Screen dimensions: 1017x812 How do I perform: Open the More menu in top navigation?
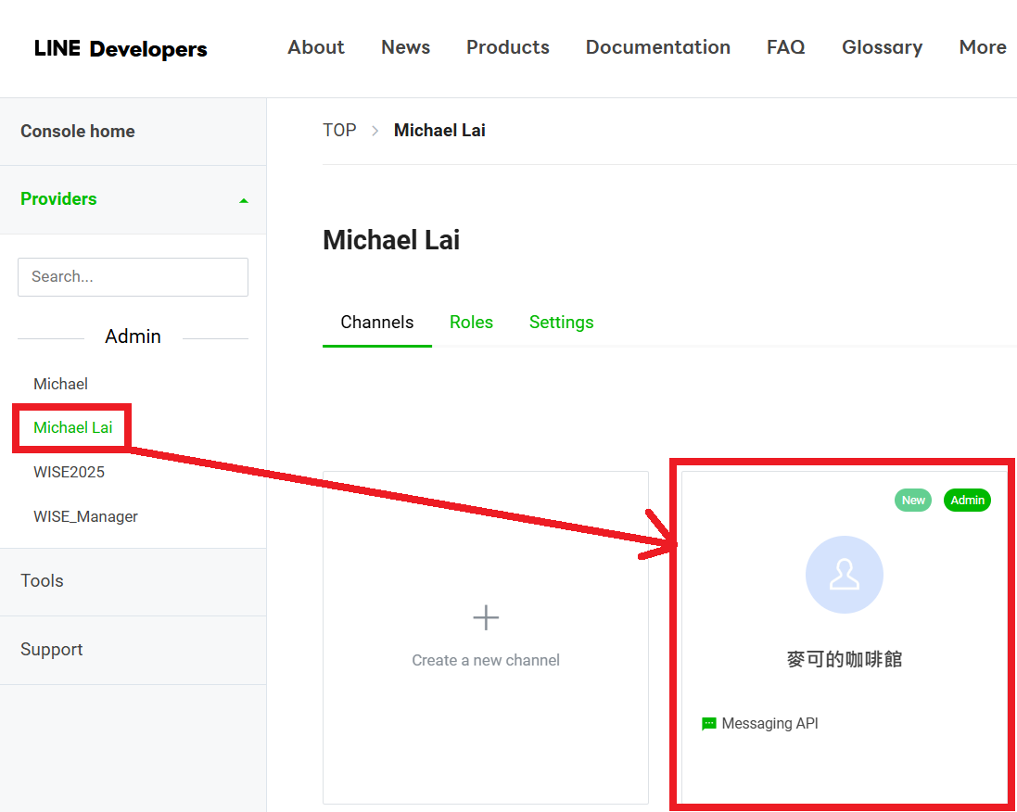tap(982, 47)
